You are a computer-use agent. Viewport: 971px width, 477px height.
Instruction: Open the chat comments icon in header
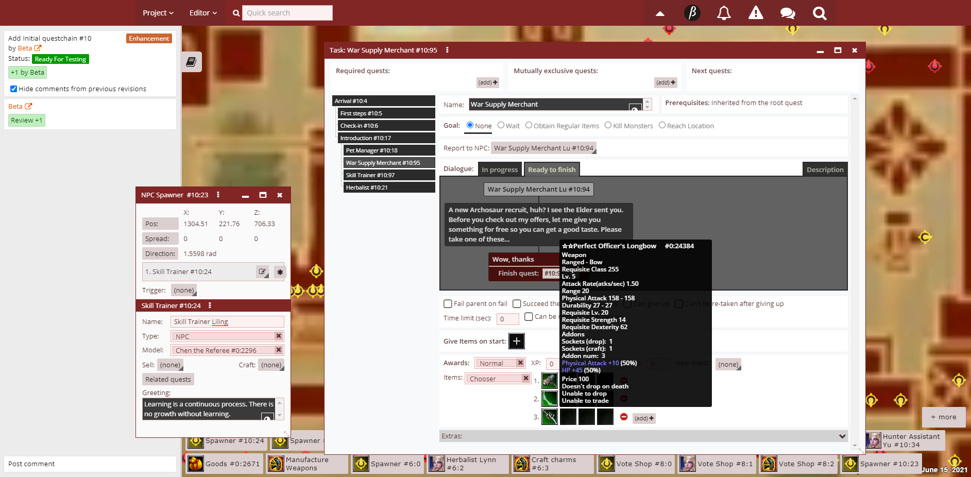[x=788, y=13]
